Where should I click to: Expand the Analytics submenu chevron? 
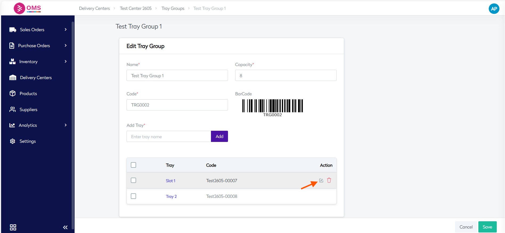tap(66, 125)
